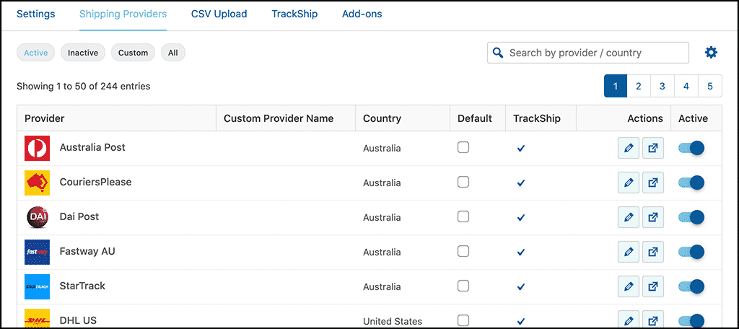Select the Shipping Providers tab

[123, 14]
